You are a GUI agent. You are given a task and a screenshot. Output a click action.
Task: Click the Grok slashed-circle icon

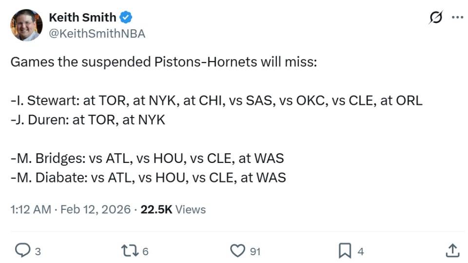tap(435, 18)
